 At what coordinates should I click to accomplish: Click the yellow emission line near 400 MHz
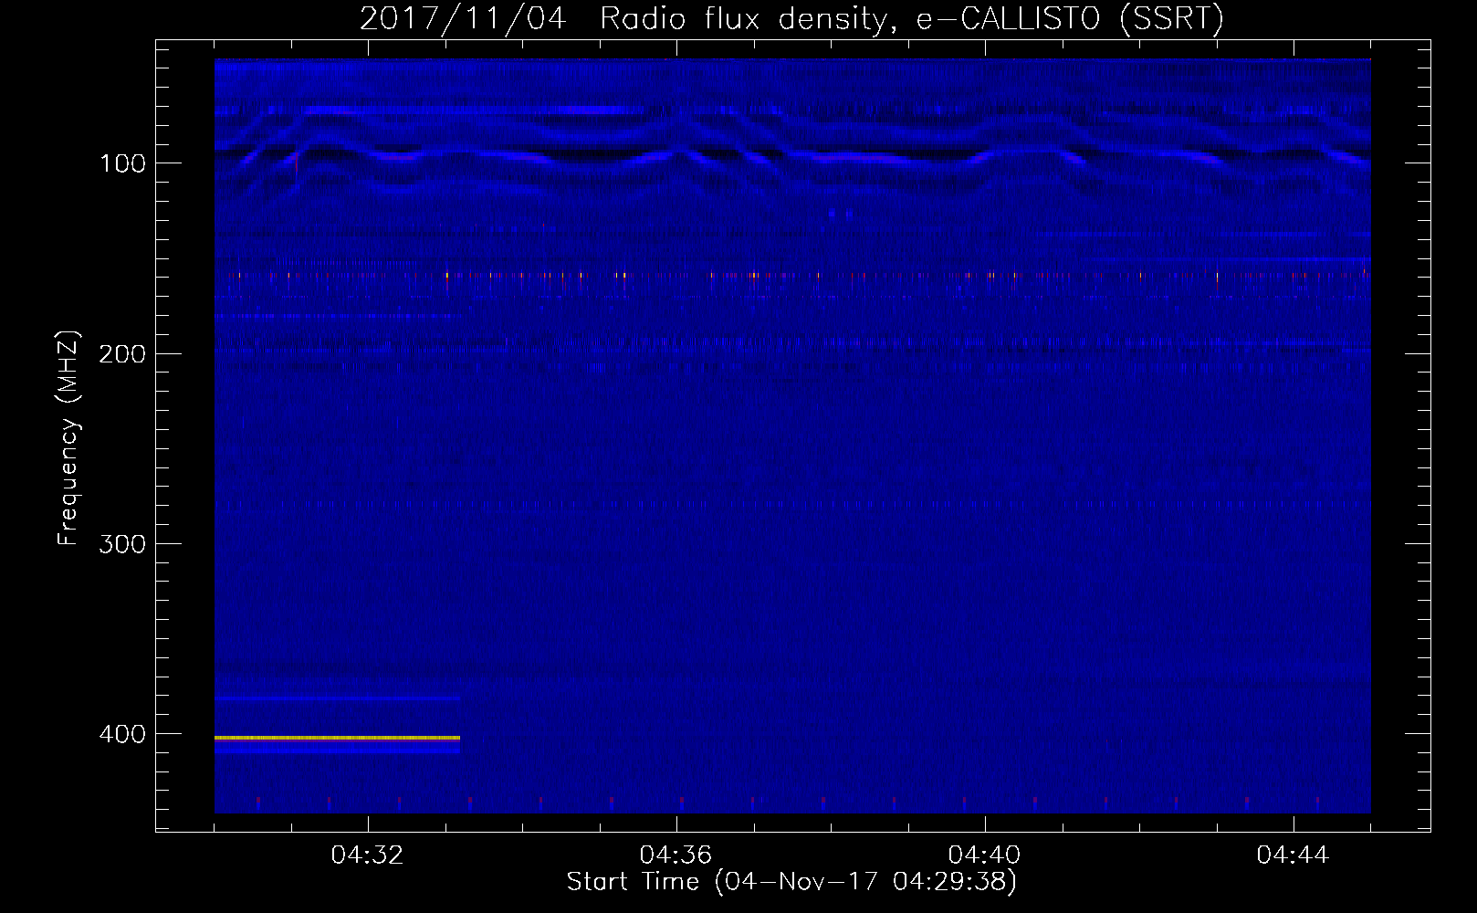[x=337, y=737]
